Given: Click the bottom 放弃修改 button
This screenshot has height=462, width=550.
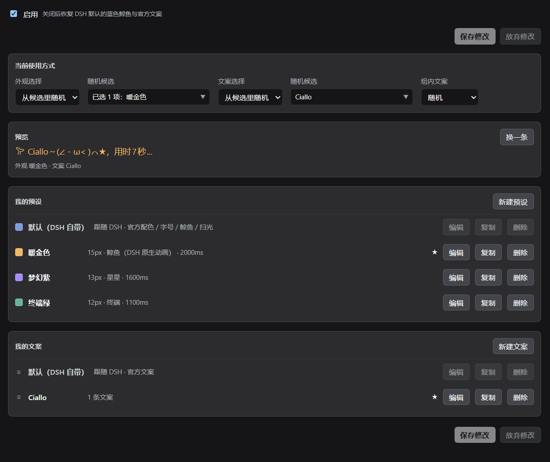Looking at the screenshot, I should click(520, 435).
